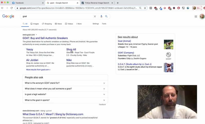Open G.O.A.T. (Studio album by LL Cool J)
This screenshot has height=124, width=205.
pos(134,64)
